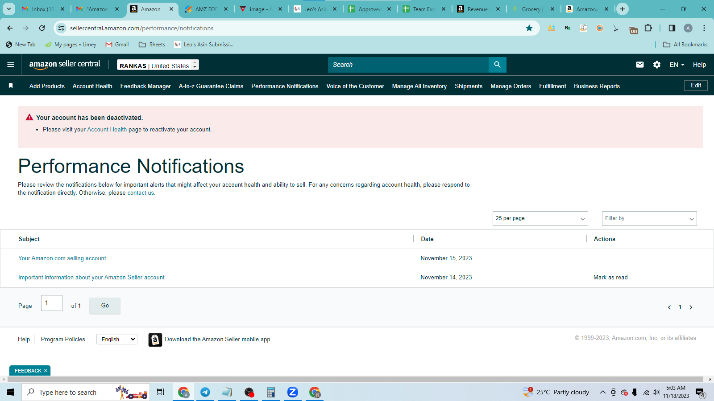The width and height of the screenshot is (714, 401).
Task: Open A-to-z Guarantee Claims
Action: (211, 86)
